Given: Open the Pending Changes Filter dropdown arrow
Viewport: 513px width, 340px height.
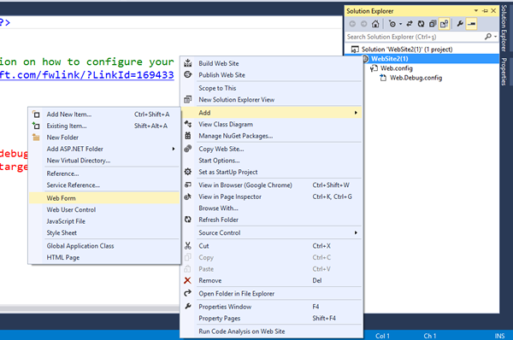Looking at the screenshot, I should [400, 24].
